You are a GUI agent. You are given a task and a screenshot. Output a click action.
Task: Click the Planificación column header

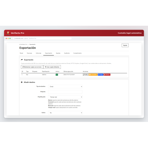(x=46, y=71)
